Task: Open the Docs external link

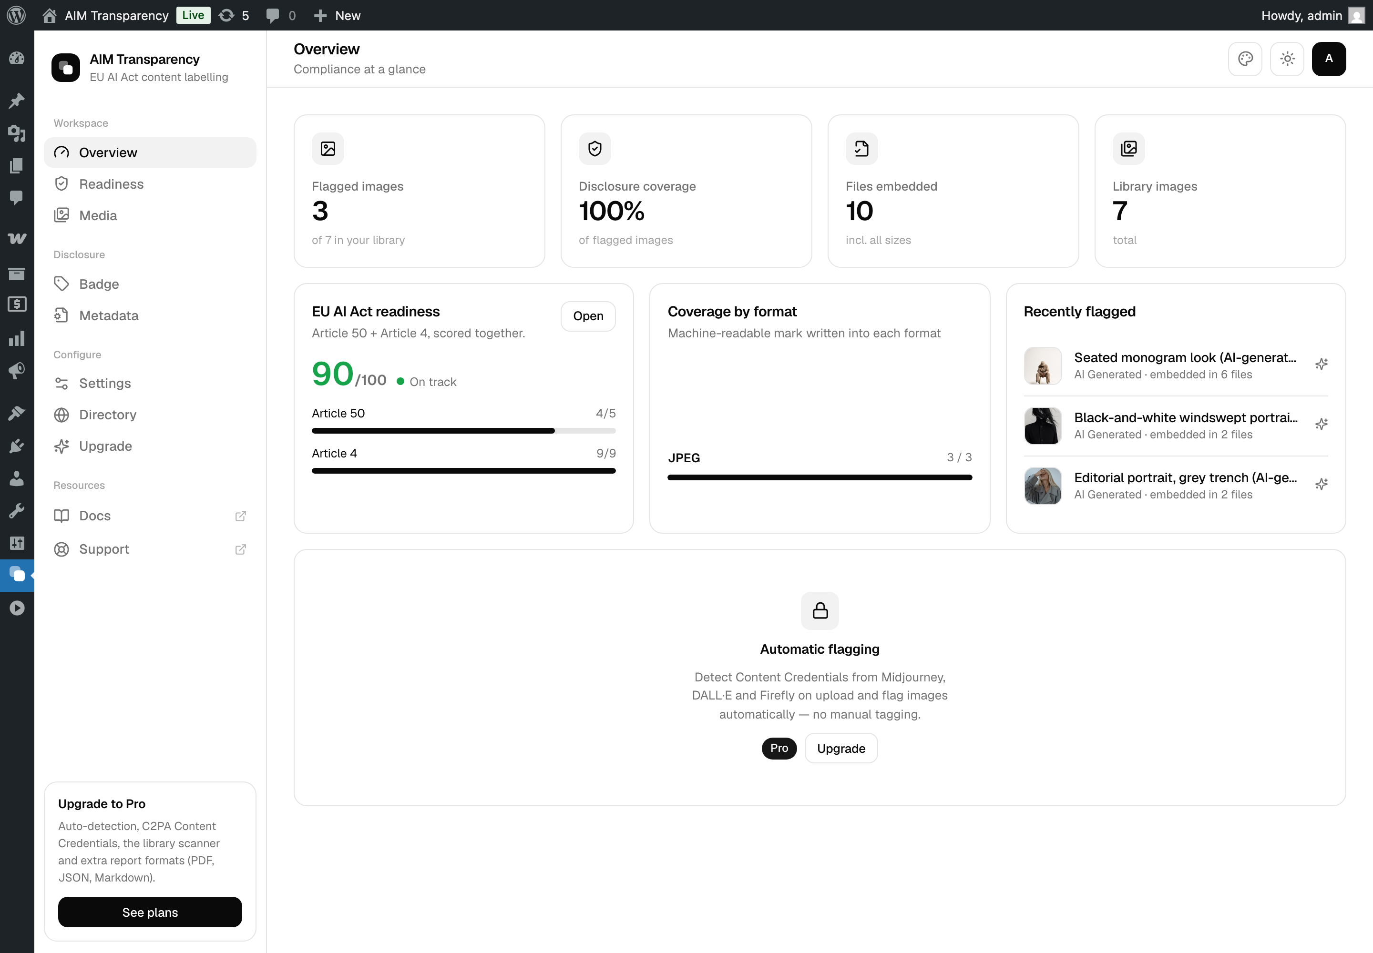Action: (x=150, y=515)
